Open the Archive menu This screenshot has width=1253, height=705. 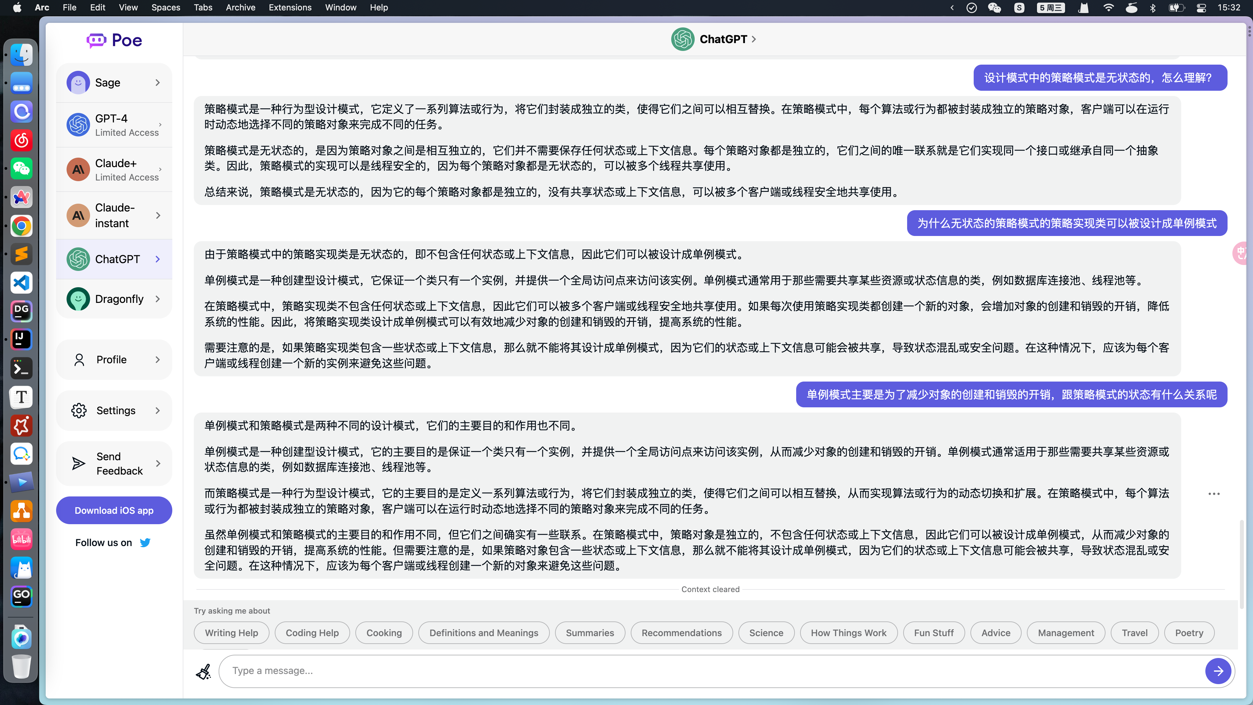click(x=240, y=8)
